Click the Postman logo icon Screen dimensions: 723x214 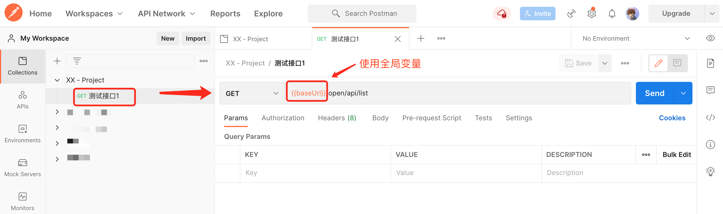coord(13,13)
